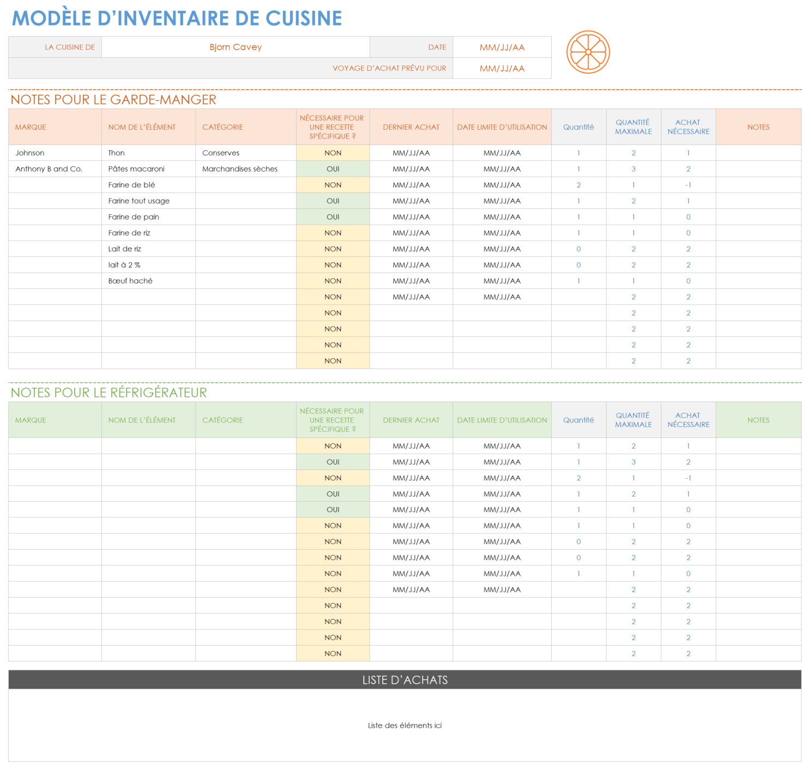Image resolution: width=809 pixels, height=765 pixels.
Task: Select the réfrigérateur 'DERNIER ACHAT' header
Action: point(411,420)
